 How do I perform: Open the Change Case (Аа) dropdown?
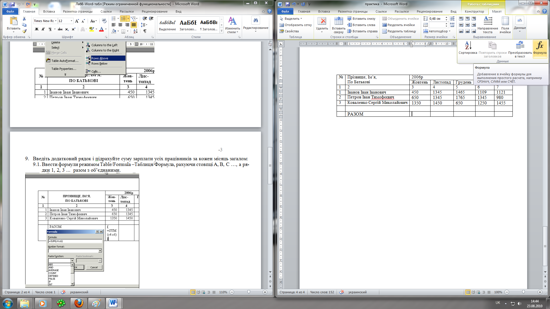click(93, 21)
